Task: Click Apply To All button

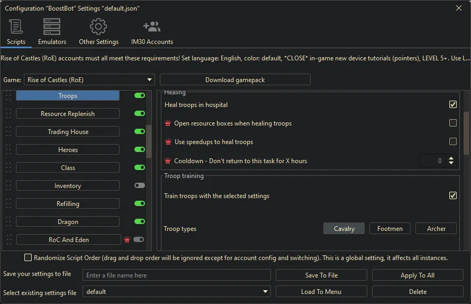Action: (x=418, y=275)
